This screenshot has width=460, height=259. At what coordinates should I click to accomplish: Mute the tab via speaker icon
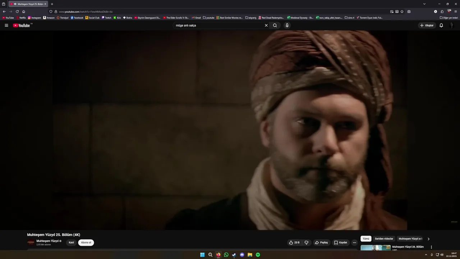coord(15,4)
